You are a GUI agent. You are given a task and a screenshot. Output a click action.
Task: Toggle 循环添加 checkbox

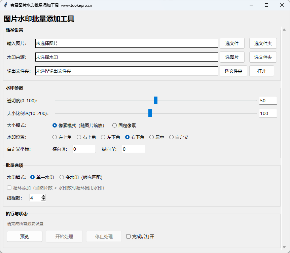(9, 188)
